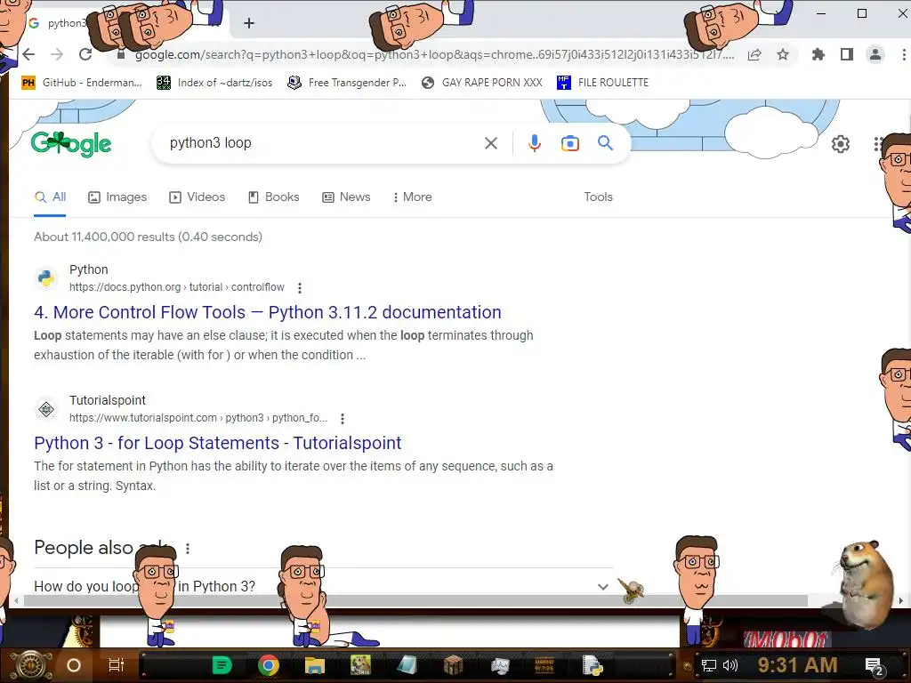Open Task View on taskbar
This screenshot has width=911, height=683.
tap(117, 665)
